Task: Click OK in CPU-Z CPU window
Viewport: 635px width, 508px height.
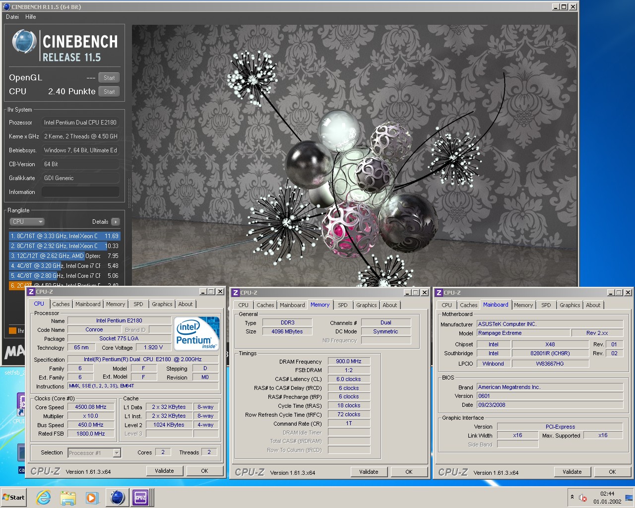Action: pos(204,471)
